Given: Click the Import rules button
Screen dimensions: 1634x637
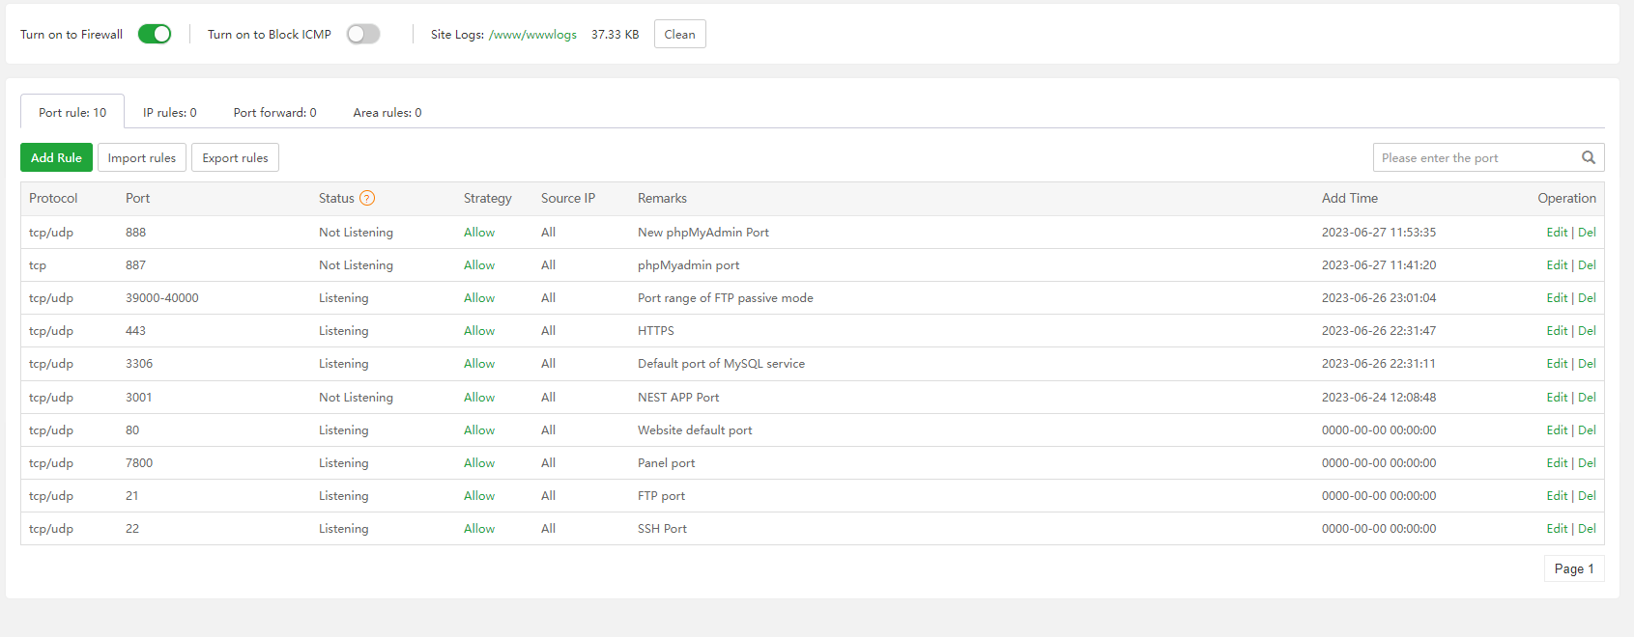Looking at the screenshot, I should click(x=142, y=158).
